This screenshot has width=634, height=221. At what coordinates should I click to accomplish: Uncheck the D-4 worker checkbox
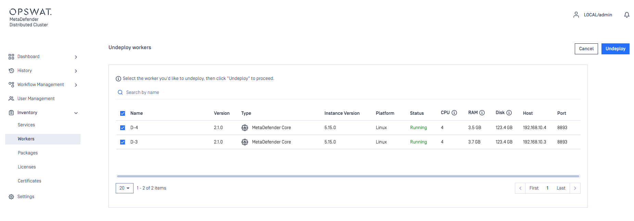click(123, 128)
